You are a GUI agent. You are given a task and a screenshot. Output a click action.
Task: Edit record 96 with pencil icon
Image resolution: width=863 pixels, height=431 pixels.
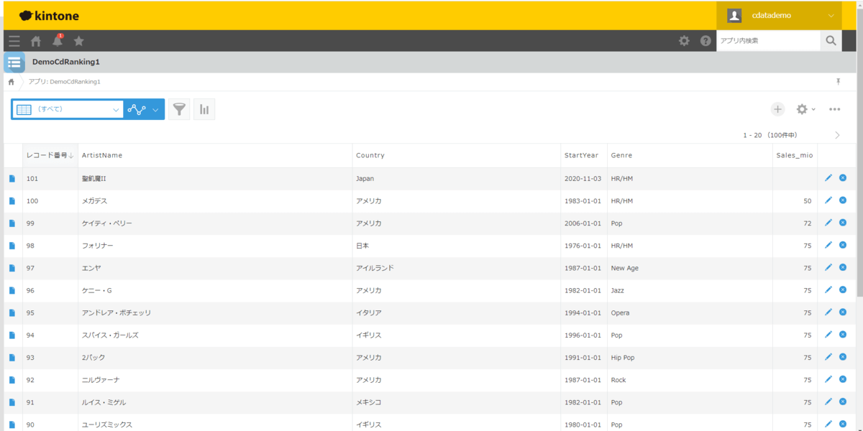(x=828, y=289)
